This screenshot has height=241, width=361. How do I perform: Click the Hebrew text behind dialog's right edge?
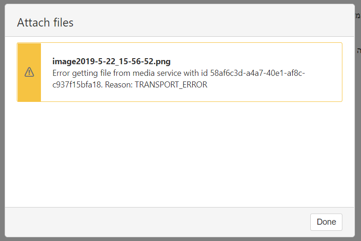358,16
